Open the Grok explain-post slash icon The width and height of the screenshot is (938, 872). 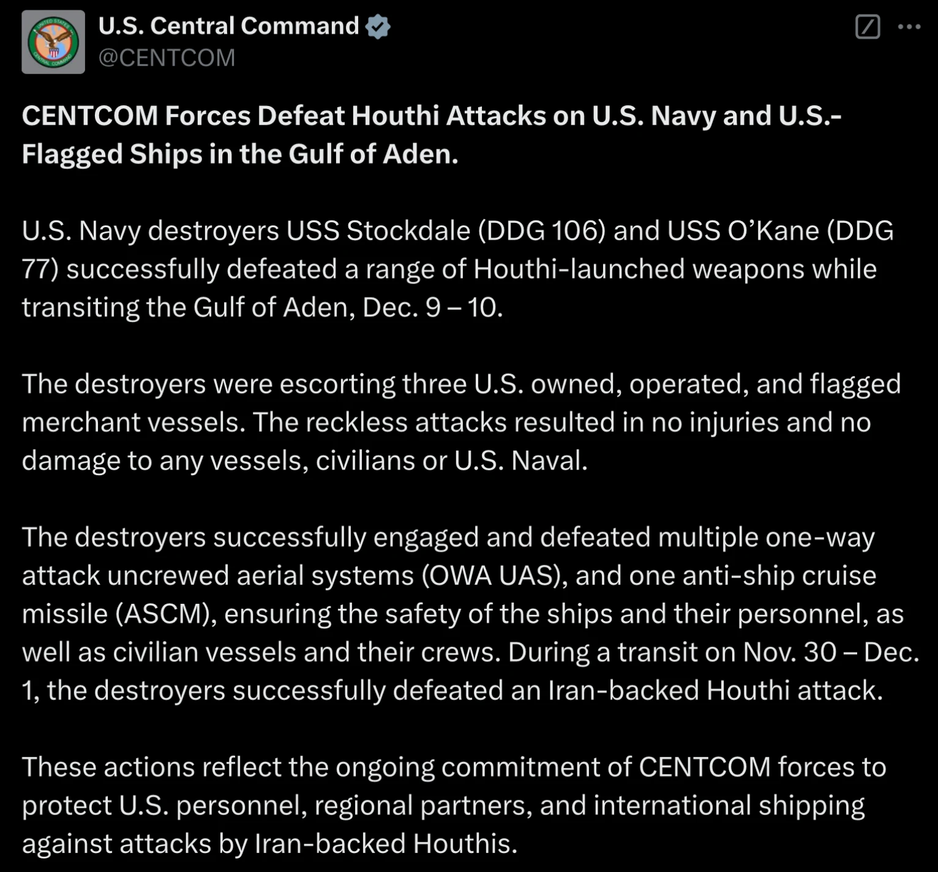[x=867, y=27]
